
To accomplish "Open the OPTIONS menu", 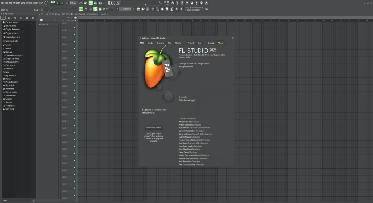I will (x=29, y=3).
